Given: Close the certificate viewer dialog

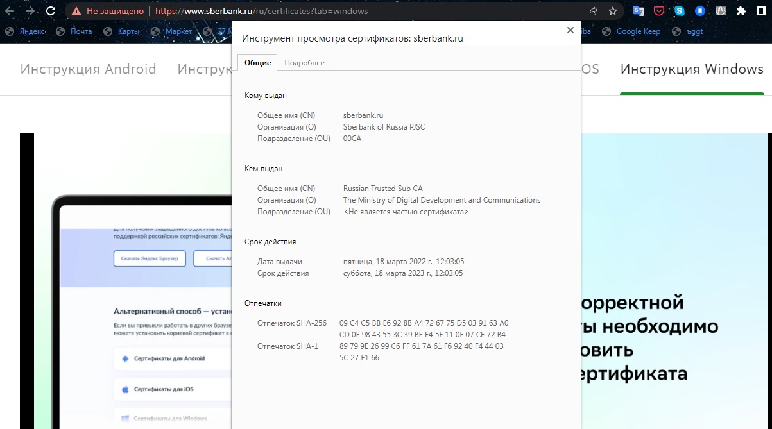Looking at the screenshot, I should (570, 30).
